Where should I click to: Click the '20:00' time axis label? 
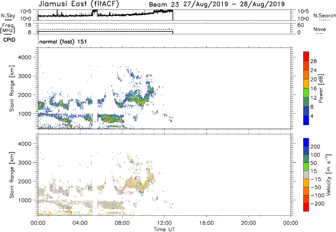[248, 223]
